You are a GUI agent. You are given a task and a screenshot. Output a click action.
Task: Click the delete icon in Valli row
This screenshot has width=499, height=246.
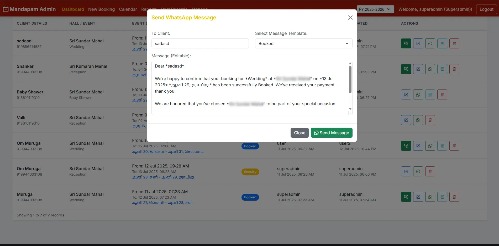pos(430,120)
